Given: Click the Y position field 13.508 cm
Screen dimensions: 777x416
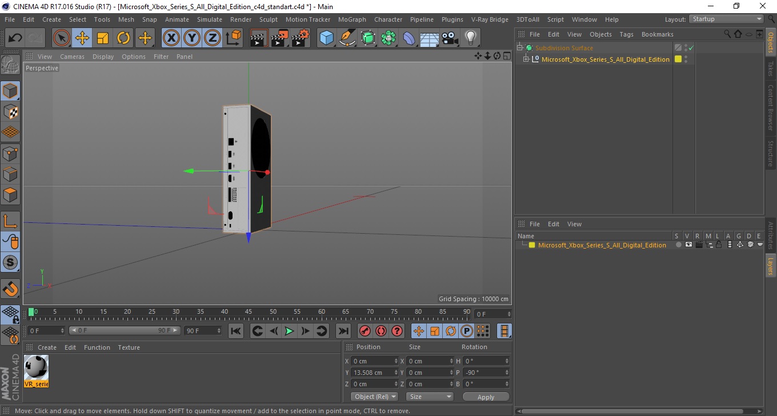Looking at the screenshot, I should 375,373.
